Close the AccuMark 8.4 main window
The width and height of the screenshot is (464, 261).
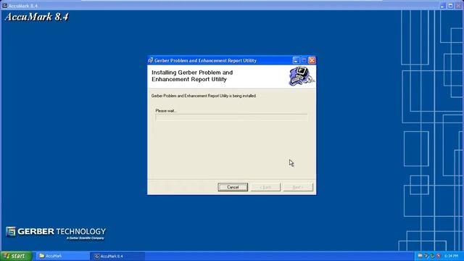[x=458, y=6]
